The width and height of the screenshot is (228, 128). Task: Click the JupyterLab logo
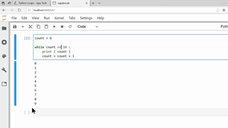click(x=4, y=18)
